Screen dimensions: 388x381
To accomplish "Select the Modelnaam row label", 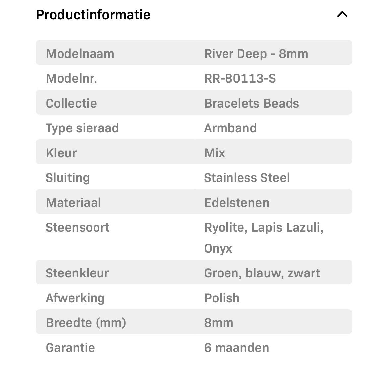I will [x=80, y=54].
